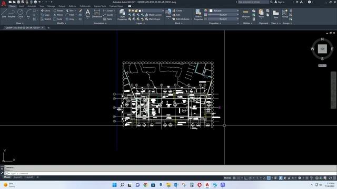
Task: Activate the Move command
Action: point(45,10)
